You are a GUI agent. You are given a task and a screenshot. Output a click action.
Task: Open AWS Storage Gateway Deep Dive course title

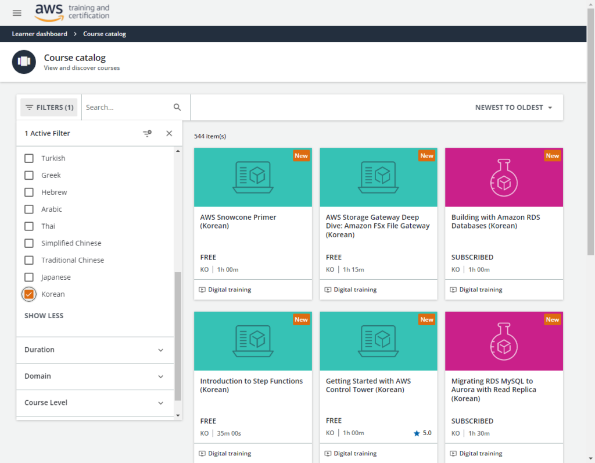pyautogui.click(x=378, y=226)
